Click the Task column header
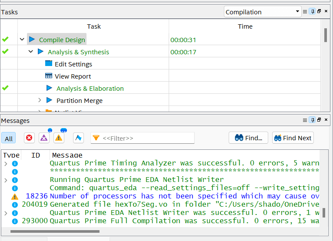333x241 pixels. [x=93, y=26]
